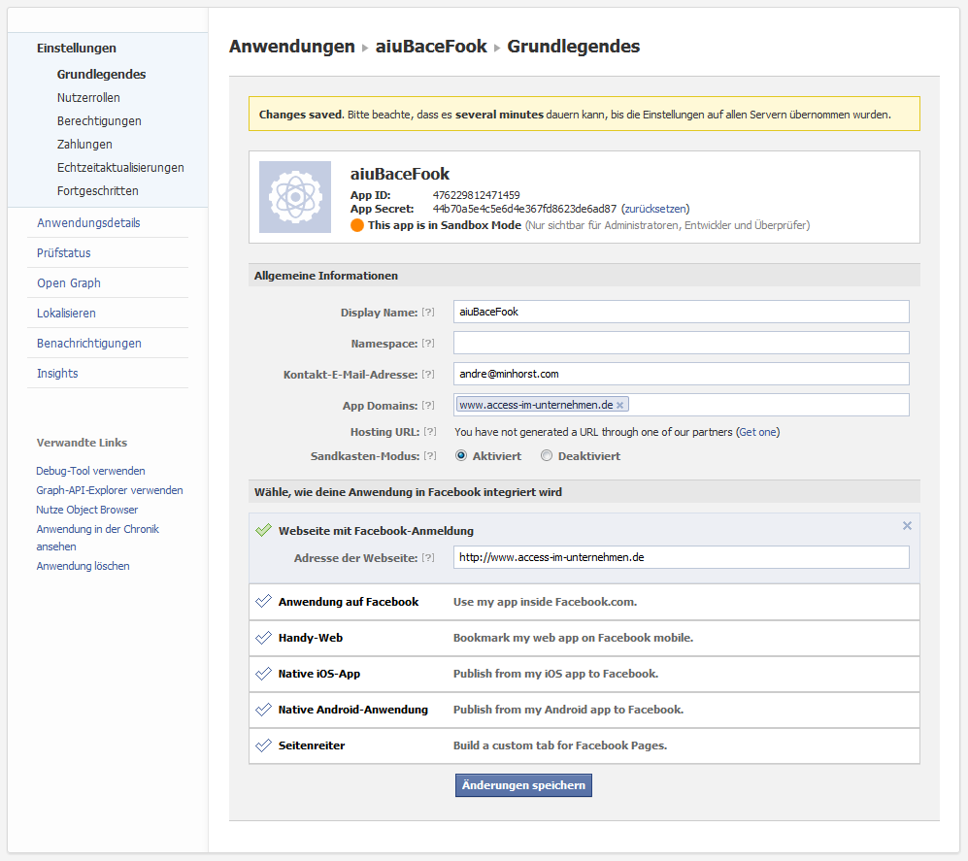Click the help [?] icon beside Sandkasten-Modus
Screen dimensions: 968x861
click(430, 455)
